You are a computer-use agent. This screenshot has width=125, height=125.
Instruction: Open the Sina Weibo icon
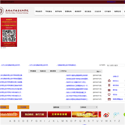[x=106, y=115]
